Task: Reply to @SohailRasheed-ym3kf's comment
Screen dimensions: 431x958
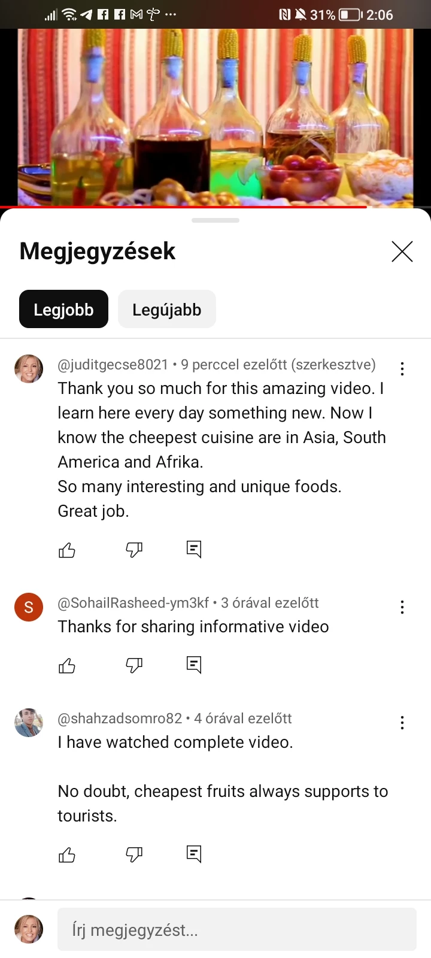Action: tap(194, 665)
